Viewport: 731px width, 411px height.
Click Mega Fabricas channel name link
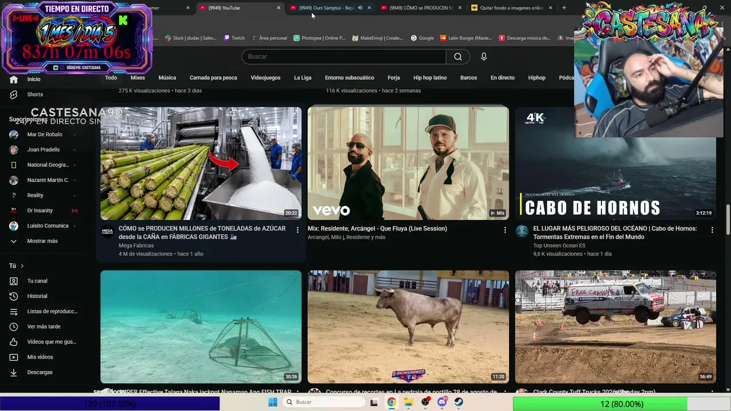coord(136,245)
